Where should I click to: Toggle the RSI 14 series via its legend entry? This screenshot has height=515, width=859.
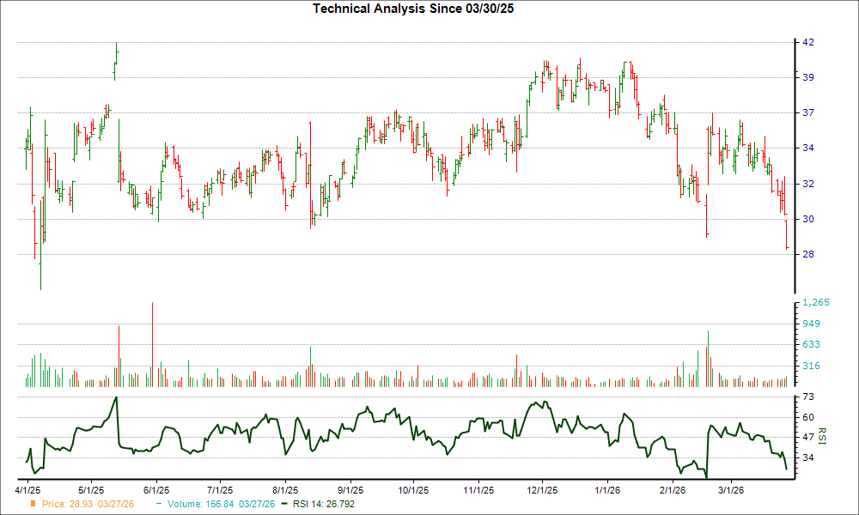click(322, 505)
